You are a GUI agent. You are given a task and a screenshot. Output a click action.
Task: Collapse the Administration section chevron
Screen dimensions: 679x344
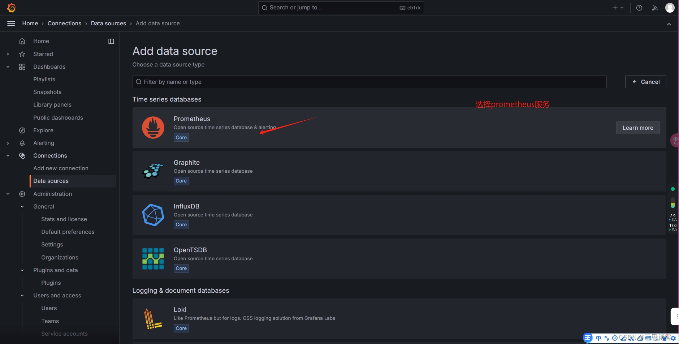pos(8,194)
